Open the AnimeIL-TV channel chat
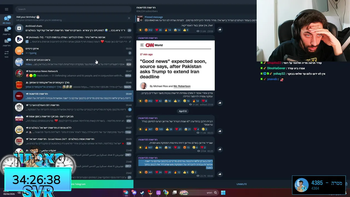 73,39
